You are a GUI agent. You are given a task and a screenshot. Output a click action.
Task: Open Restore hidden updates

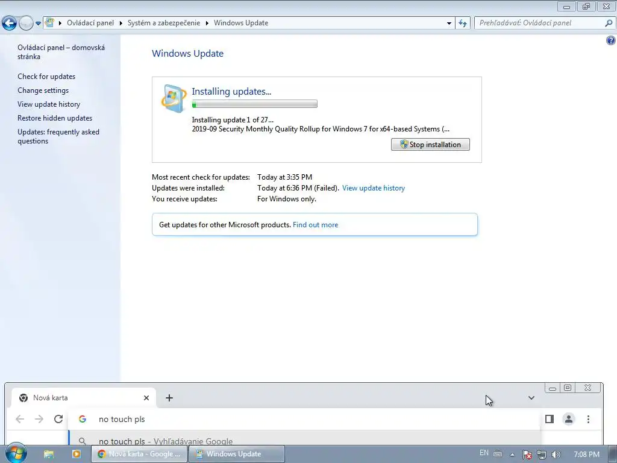point(55,118)
